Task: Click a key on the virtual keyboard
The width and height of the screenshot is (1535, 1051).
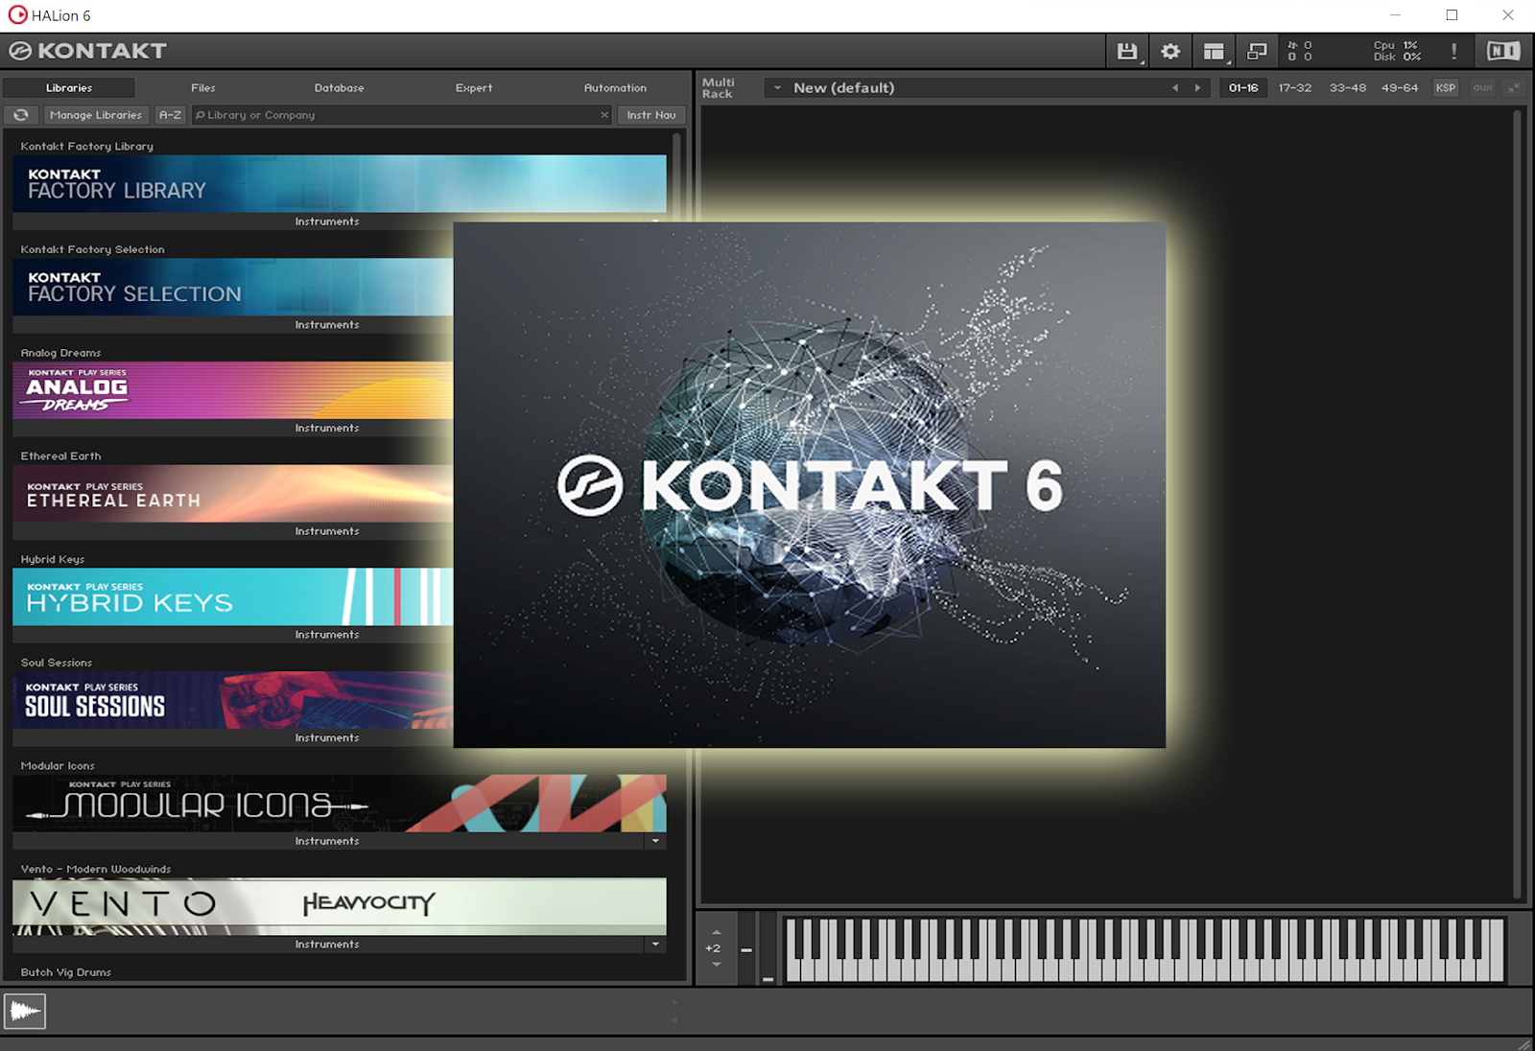Action: tap(1145, 949)
